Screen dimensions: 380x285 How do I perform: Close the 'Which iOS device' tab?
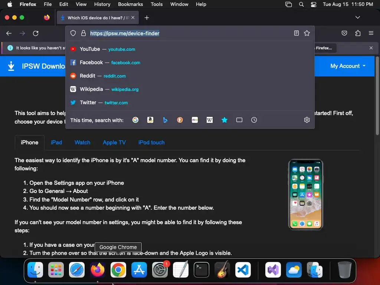click(133, 18)
